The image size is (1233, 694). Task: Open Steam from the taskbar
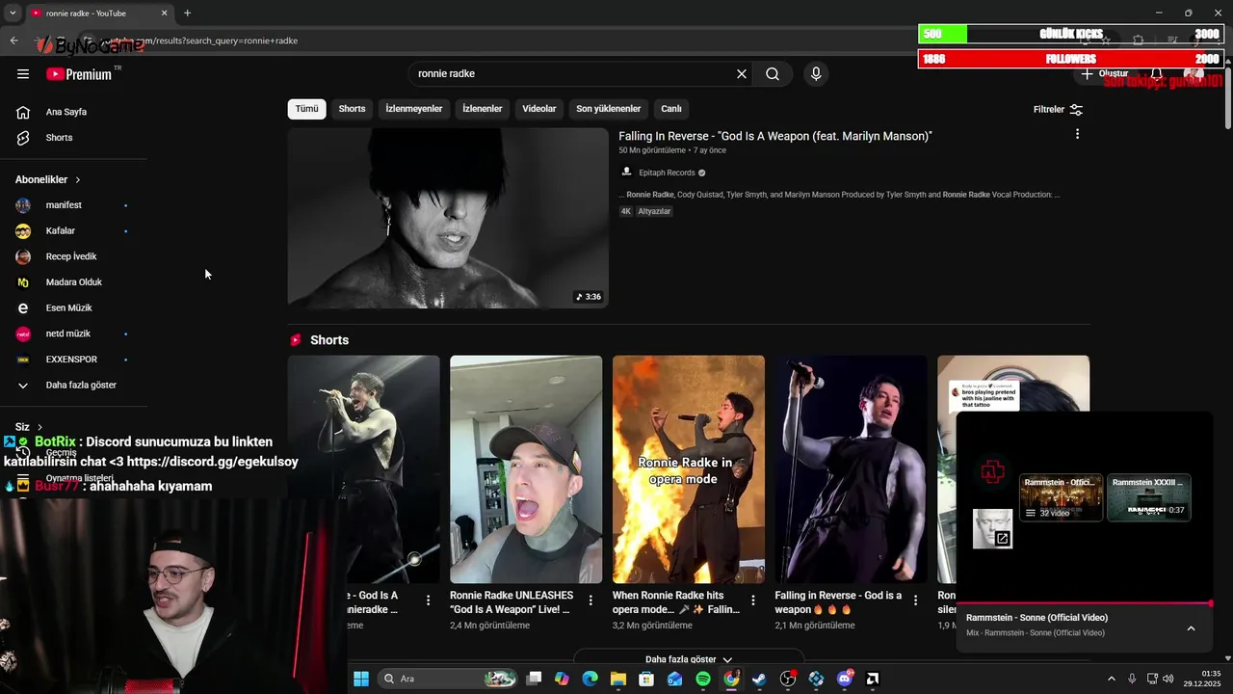[759, 679]
